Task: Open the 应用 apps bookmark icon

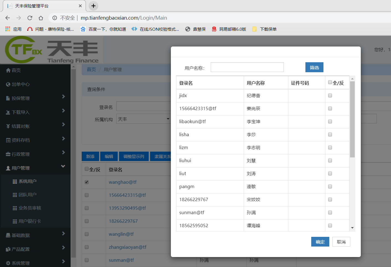Action: [8, 29]
